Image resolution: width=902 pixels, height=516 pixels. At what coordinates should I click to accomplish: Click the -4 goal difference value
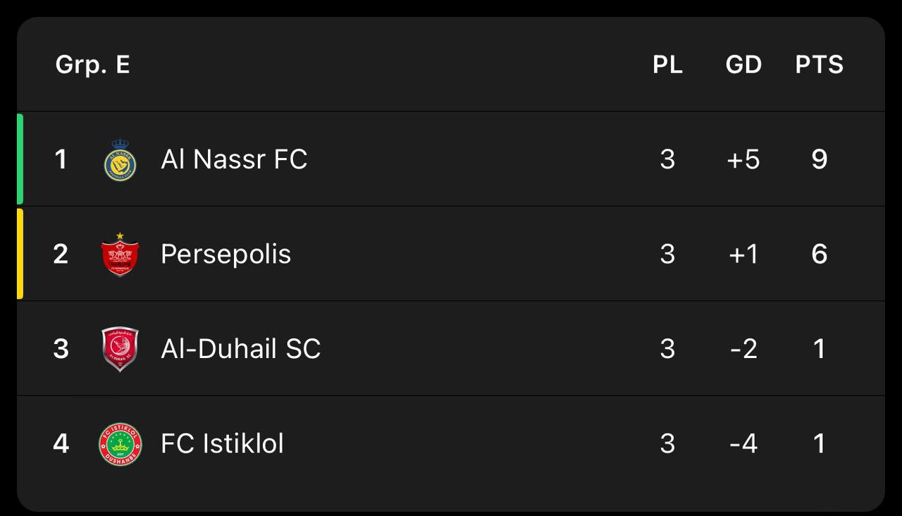pos(743,443)
